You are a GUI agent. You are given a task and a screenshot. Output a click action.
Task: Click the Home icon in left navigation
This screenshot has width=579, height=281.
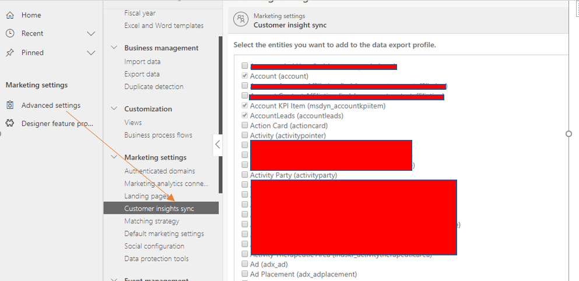pos(10,15)
